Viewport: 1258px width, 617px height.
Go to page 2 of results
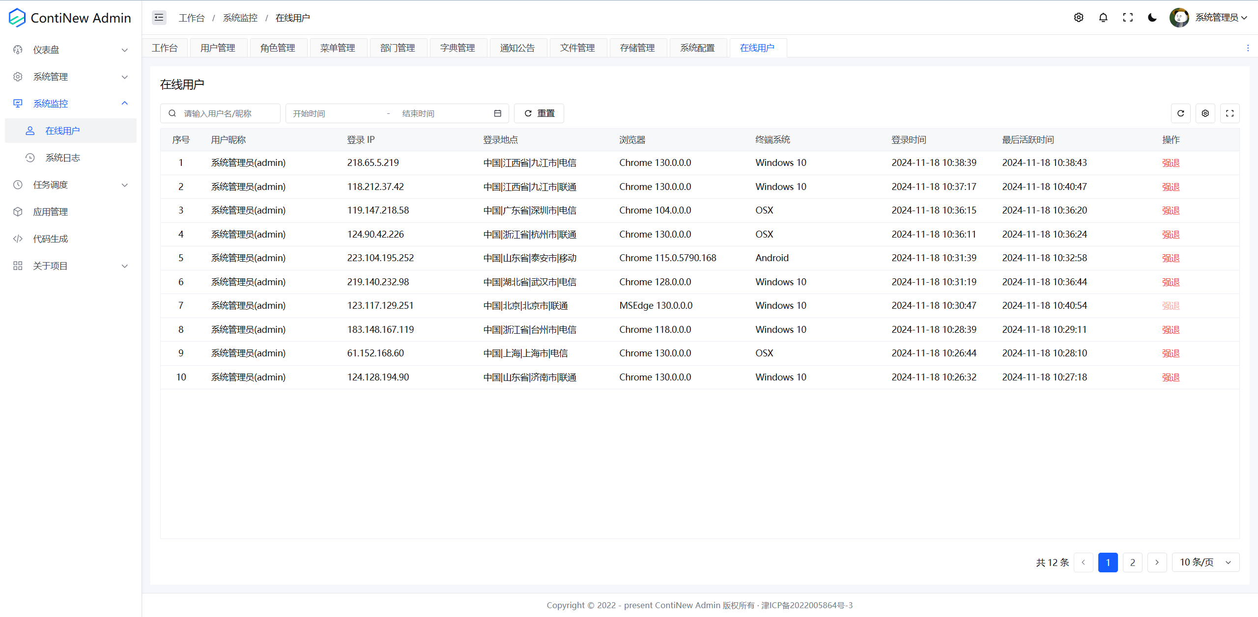(x=1132, y=563)
